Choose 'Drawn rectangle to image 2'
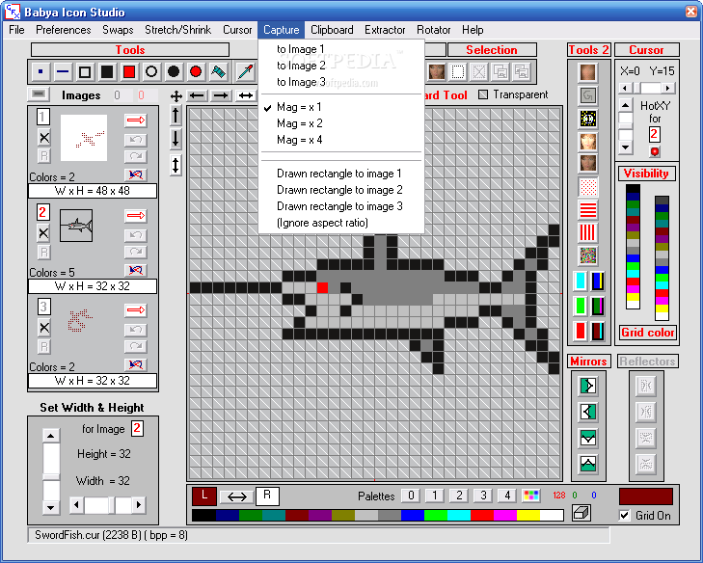Image resolution: width=703 pixels, height=563 pixels. point(341,190)
